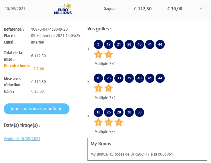This screenshot has width=211, height=163.
Task: Click star number 11 in grid 3
Action: pos(119,122)
